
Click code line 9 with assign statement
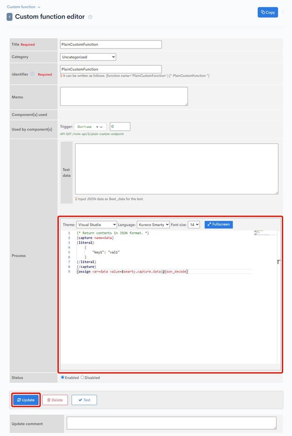(132, 272)
